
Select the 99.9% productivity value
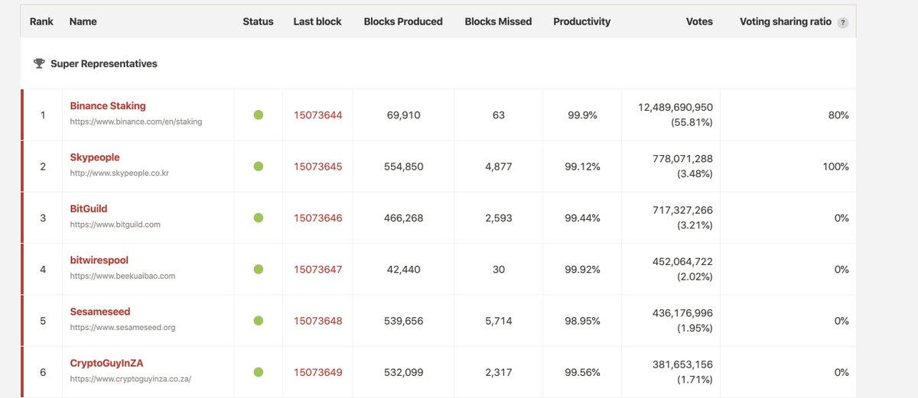coord(582,115)
